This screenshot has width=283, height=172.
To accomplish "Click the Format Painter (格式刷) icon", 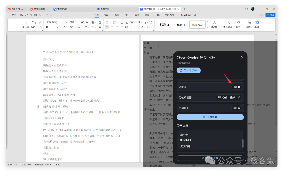I will [x=25, y=23].
